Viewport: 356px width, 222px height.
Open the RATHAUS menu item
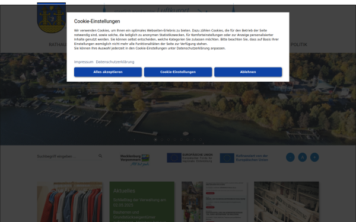tap(58, 44)
